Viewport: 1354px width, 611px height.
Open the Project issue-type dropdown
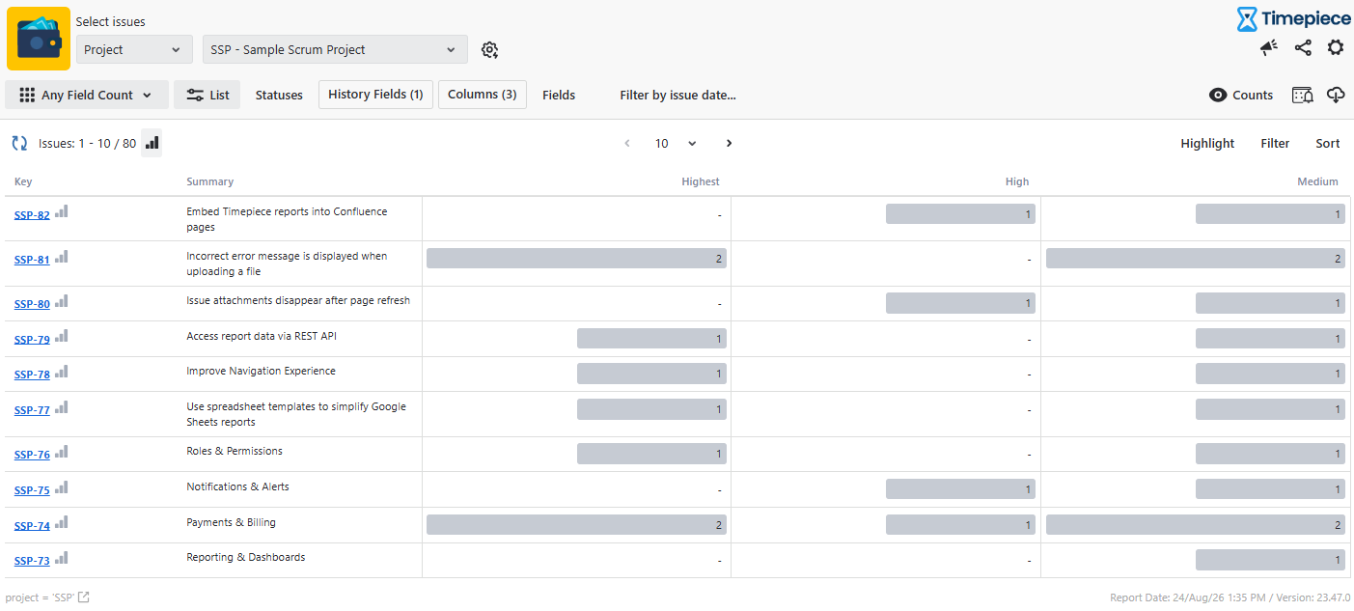pyautogui.click(x=134, y=49)
